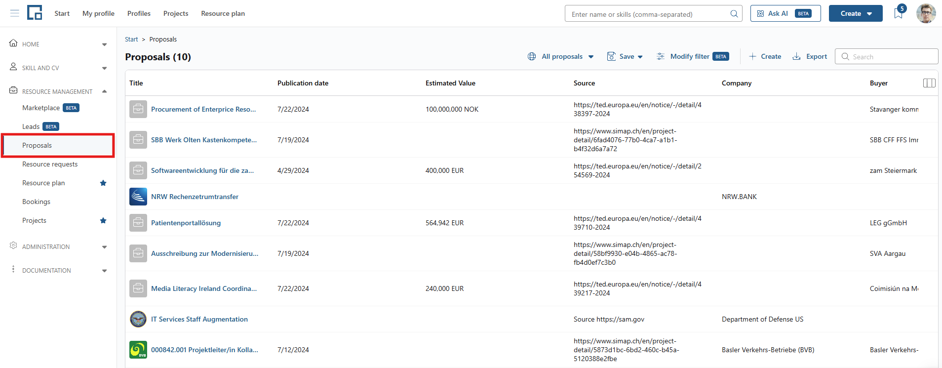Sort by Estimated Value column header
The height and width of the screenshot is (368, 942).
(450, 83)
